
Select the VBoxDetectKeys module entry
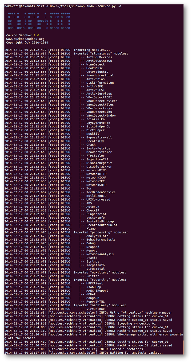click(99, 108)
